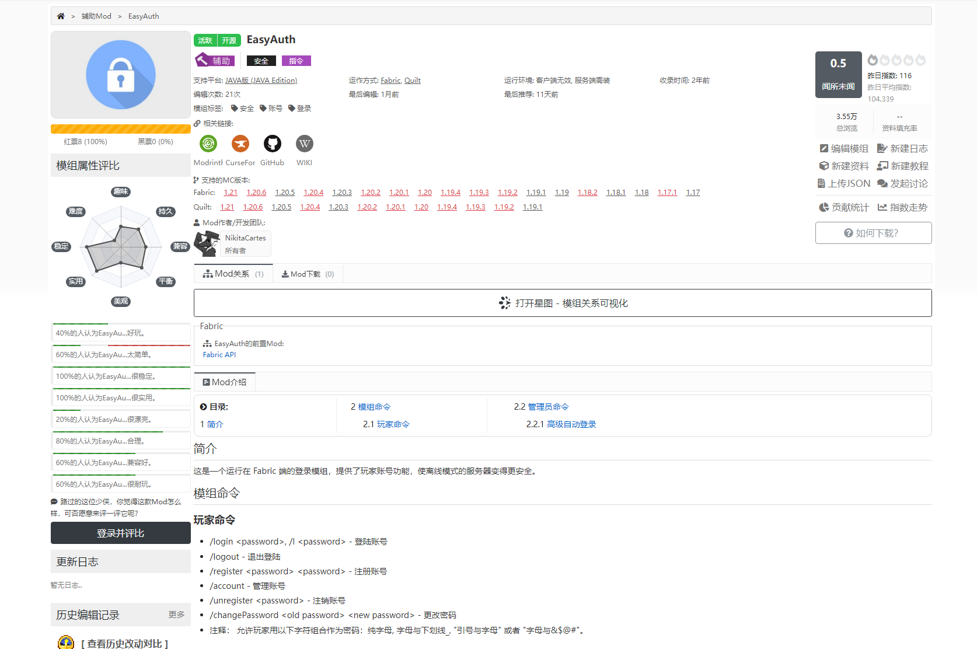Screen dimensions: 977x649
Task: Select Quilt version 1.21
Action: coord(227,207)
